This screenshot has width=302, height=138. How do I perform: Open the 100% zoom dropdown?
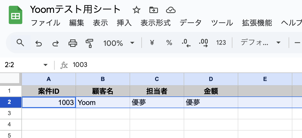click(x=118, y=43)
